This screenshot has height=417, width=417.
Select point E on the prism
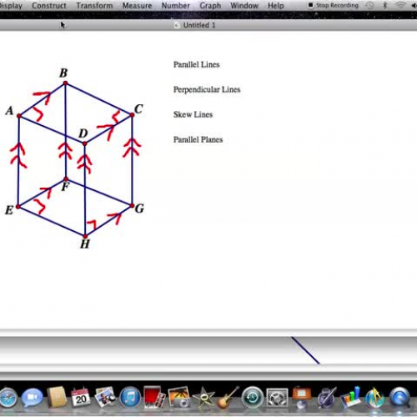coord(18,207)
